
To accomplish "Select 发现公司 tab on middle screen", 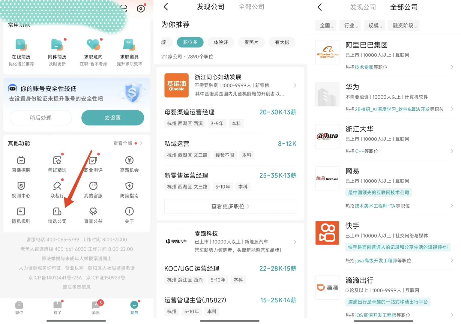I will tap(211, 7).
